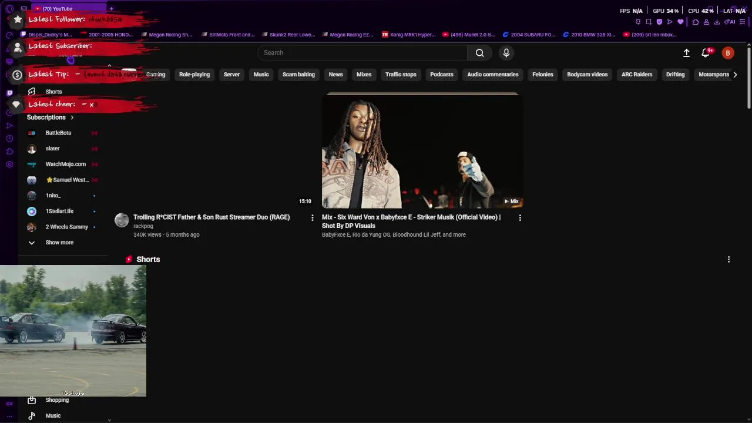Select the Scam baiting chip
Viewport: 752px width, 423px height.
pos(298,75)
